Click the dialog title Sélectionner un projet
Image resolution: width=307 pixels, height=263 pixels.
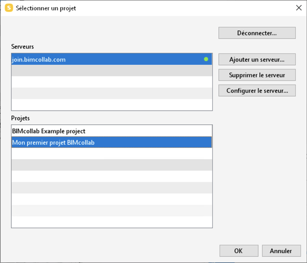pyautogui.click(x=46, y=8)
